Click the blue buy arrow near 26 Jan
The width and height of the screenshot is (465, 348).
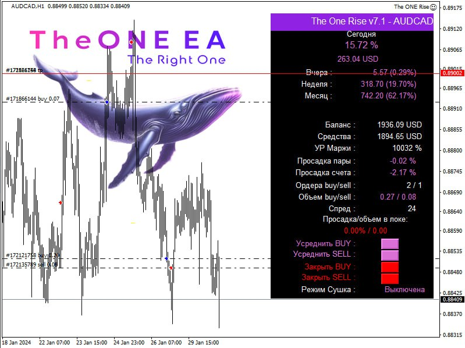click(166, 258)
